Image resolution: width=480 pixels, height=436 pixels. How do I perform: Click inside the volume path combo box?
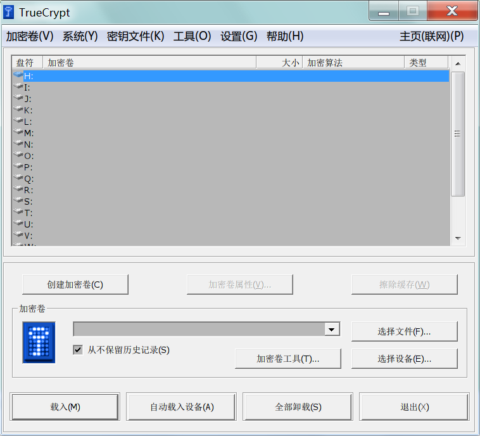199,330
